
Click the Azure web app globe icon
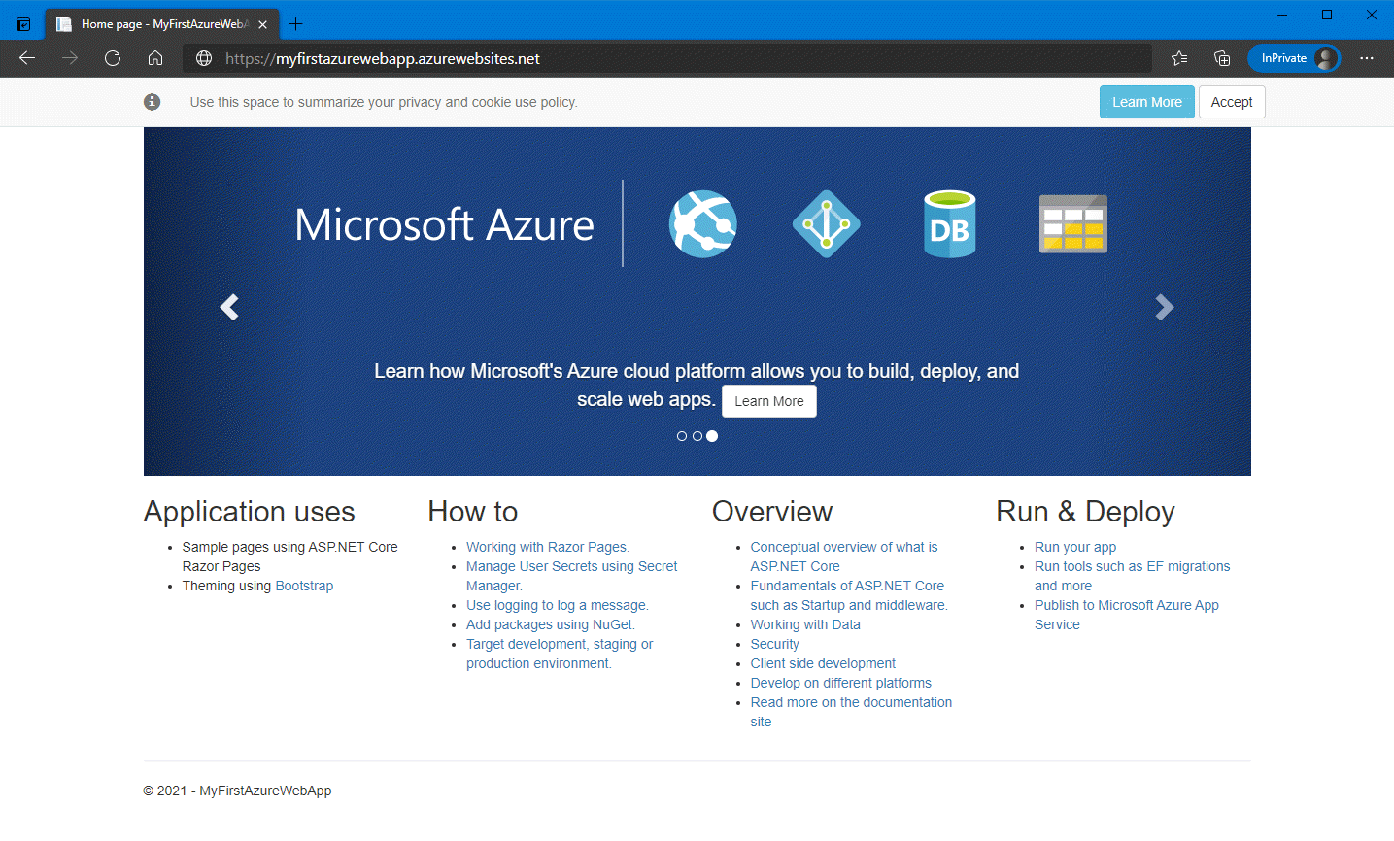point(703,223)
